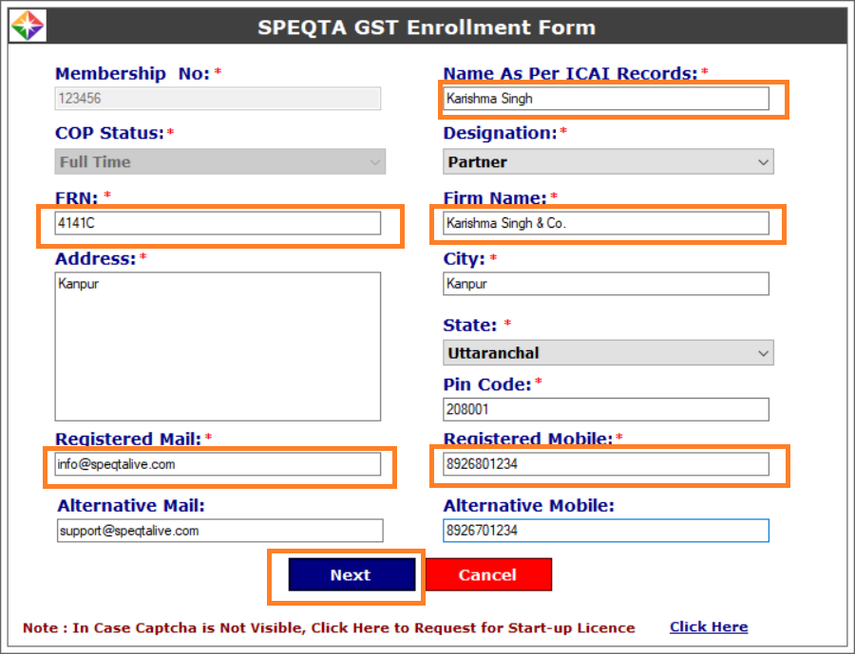Expand the COP Status dropdown
Screen dimensions: 855x654
click(219, 162)
